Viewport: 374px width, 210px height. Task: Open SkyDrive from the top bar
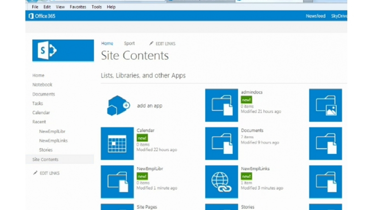point(340,16)
